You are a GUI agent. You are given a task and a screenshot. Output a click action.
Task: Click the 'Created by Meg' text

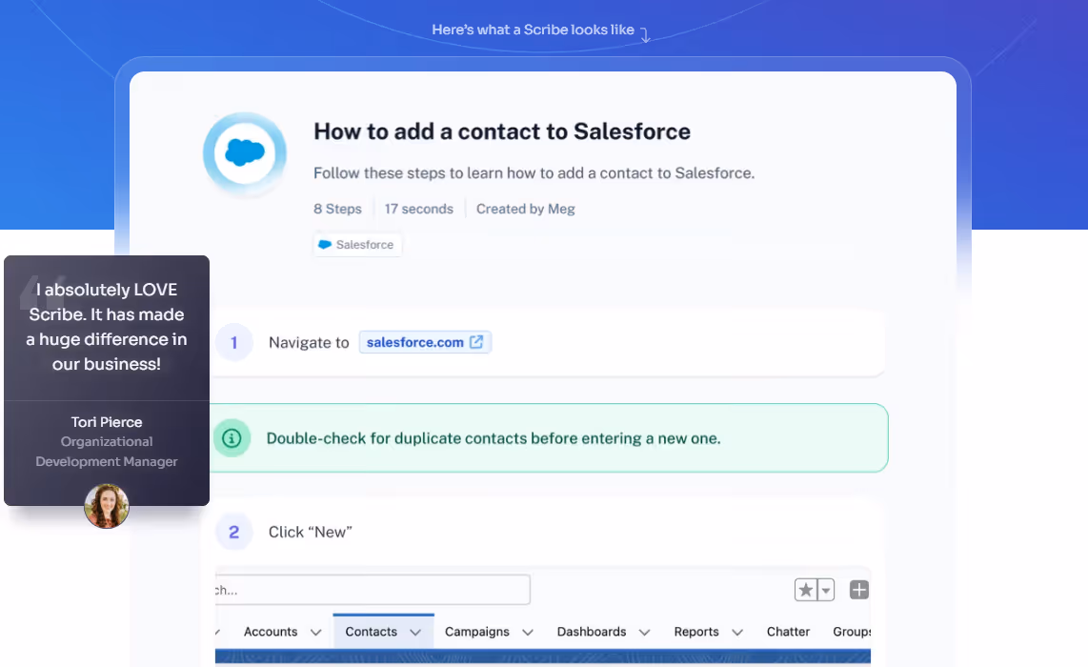tap(525, 209)
